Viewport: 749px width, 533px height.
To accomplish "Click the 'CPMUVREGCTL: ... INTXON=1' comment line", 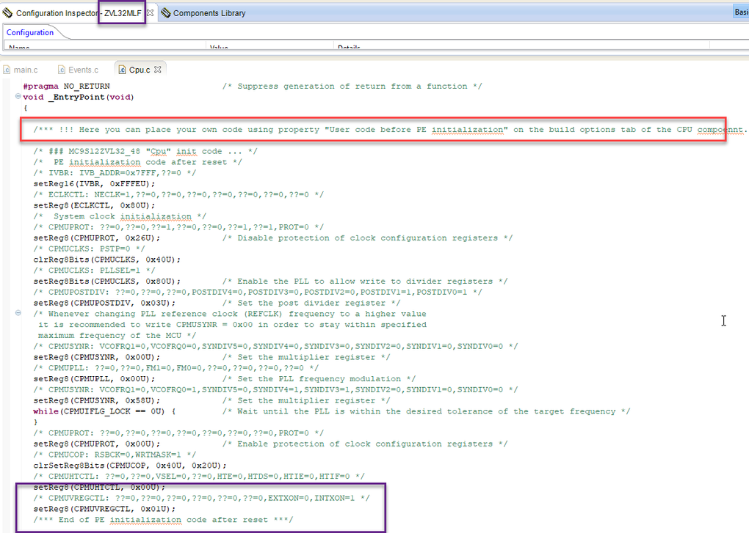I will tap(202, 499).
